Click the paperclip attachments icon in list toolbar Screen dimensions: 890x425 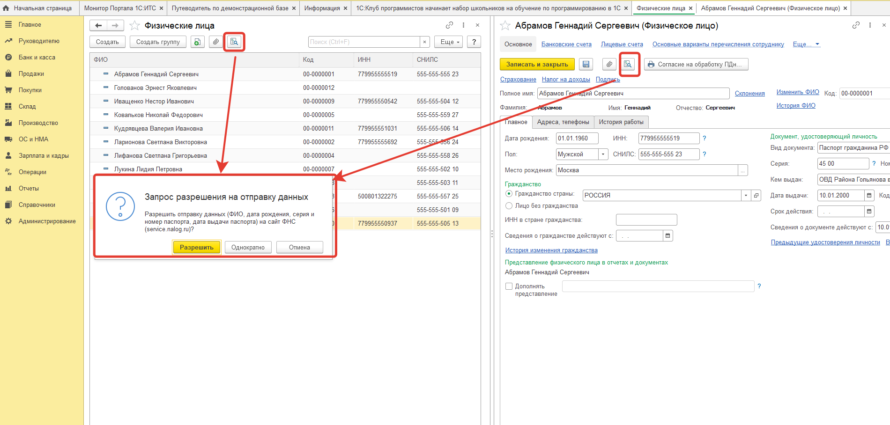pyautogui.click(x=215, y=42)
